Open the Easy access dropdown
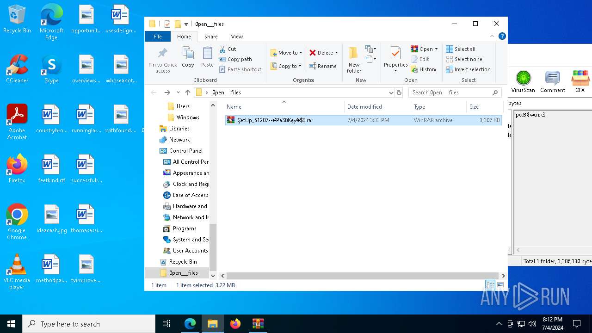This screenshot has height=333, width=592. pyautogui.click(x=371, y=59)
